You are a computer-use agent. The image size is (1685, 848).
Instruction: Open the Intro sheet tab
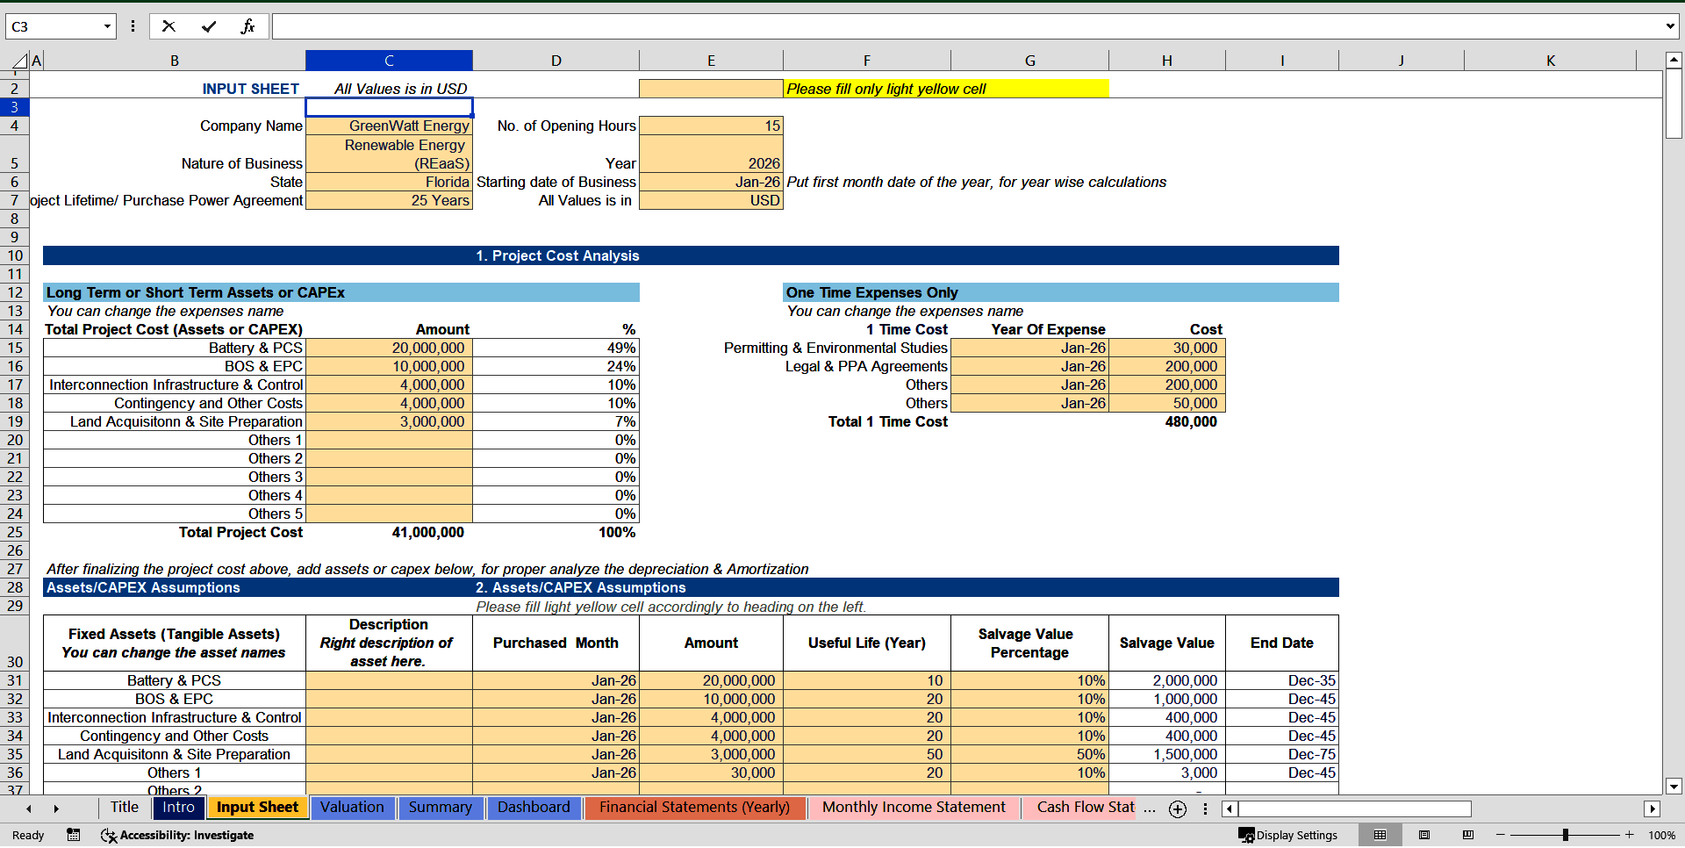point(179,808)
